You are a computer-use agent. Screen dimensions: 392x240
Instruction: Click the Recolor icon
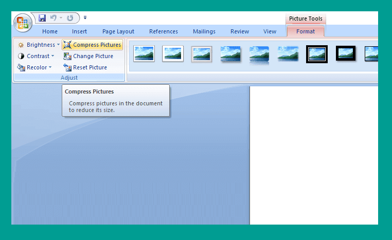pos(21,67)
